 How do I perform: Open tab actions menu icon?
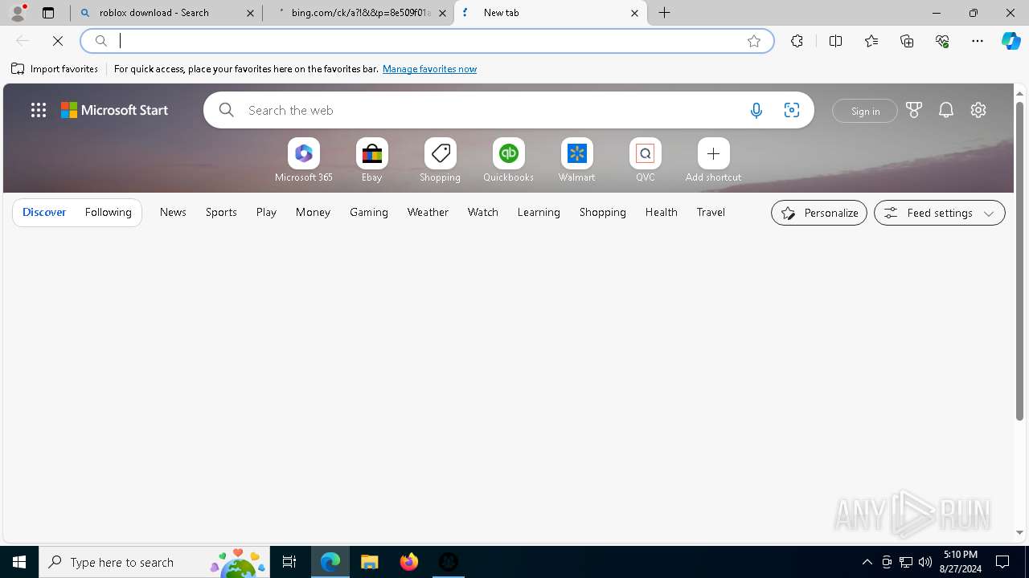(x=48, y=13)
